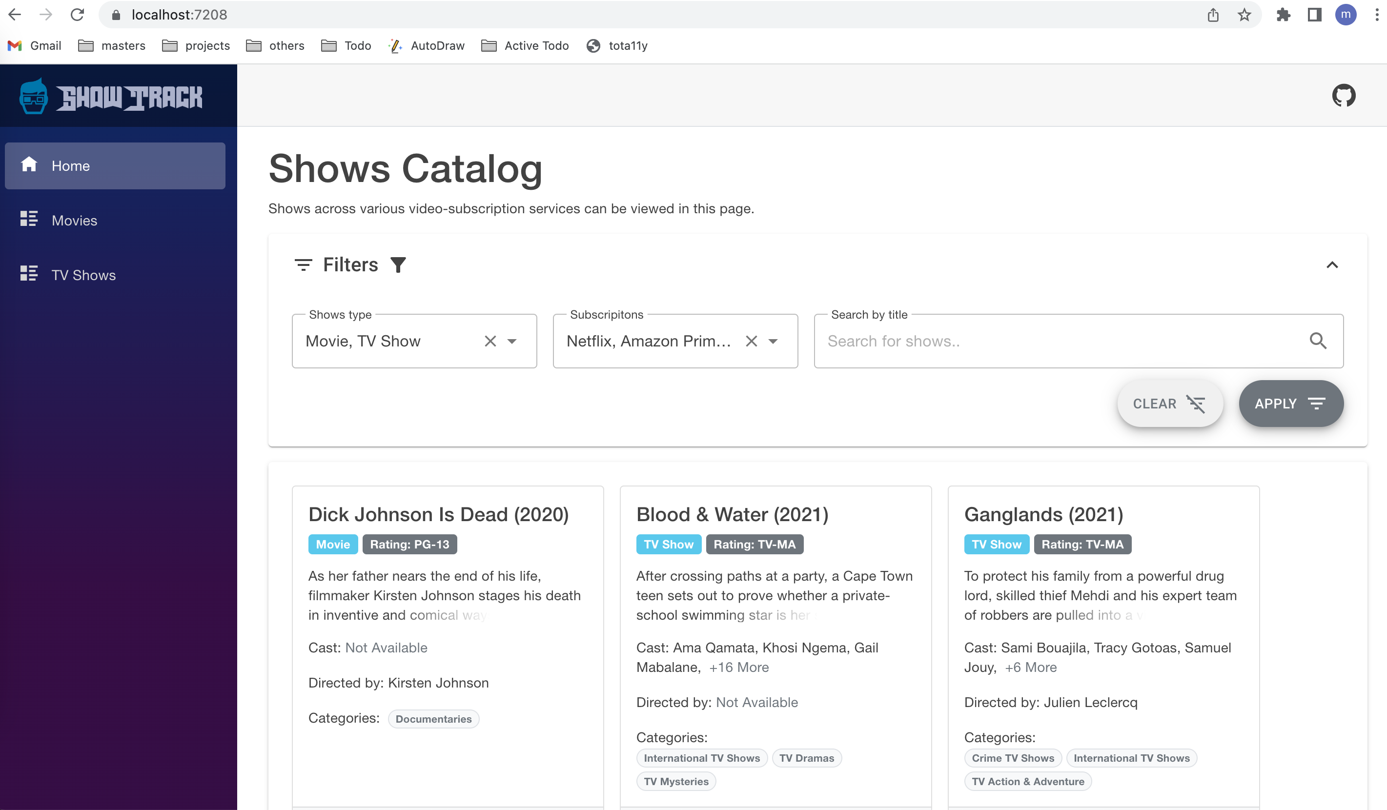Open the projects bookmark folder
Screen dimensions: 1387x810
pos(196,46)
